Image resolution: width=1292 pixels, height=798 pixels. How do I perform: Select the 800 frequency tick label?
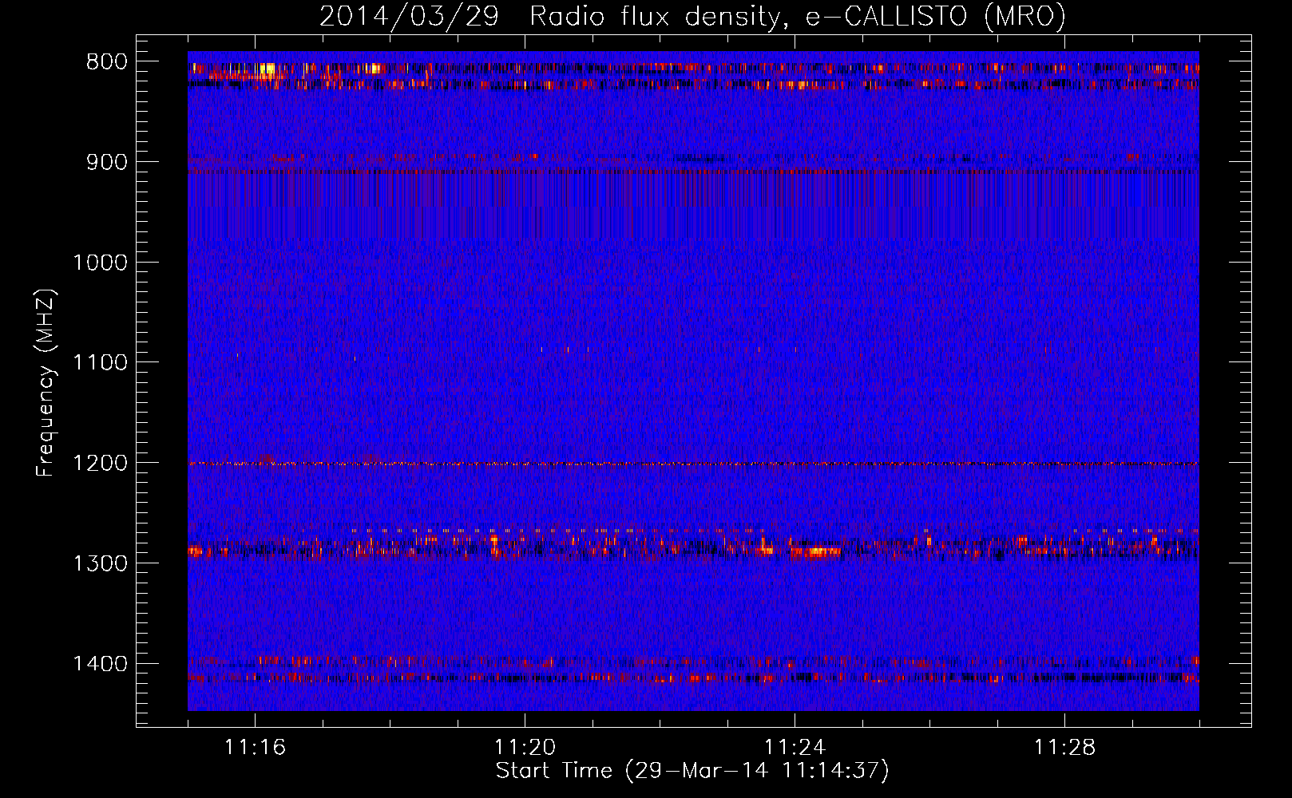click(106, 61)
